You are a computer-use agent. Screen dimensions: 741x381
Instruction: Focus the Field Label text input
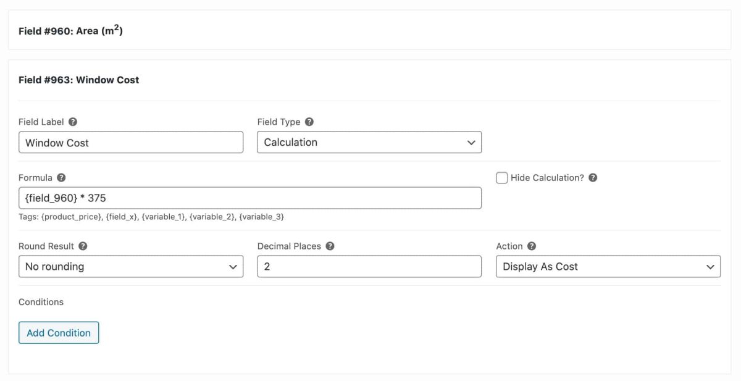(x=131, y=143)
